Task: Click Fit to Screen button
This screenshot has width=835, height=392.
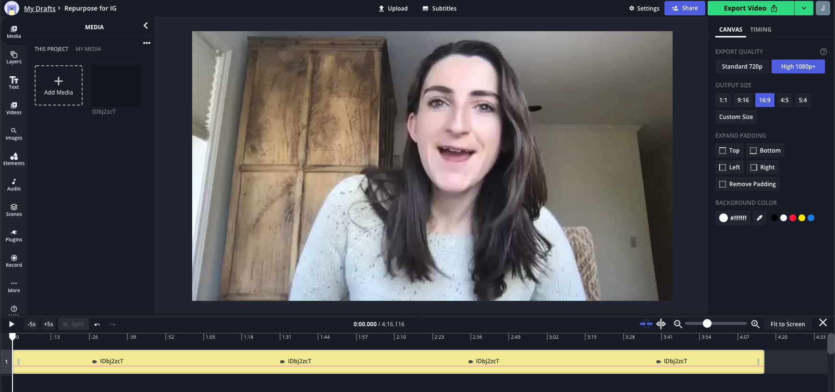Action: (787, 324)
